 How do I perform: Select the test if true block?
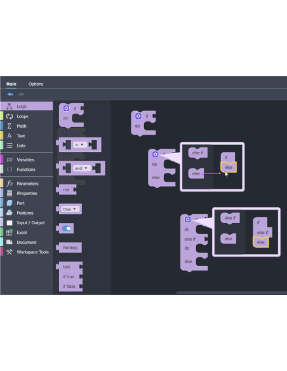click(69, 276)
